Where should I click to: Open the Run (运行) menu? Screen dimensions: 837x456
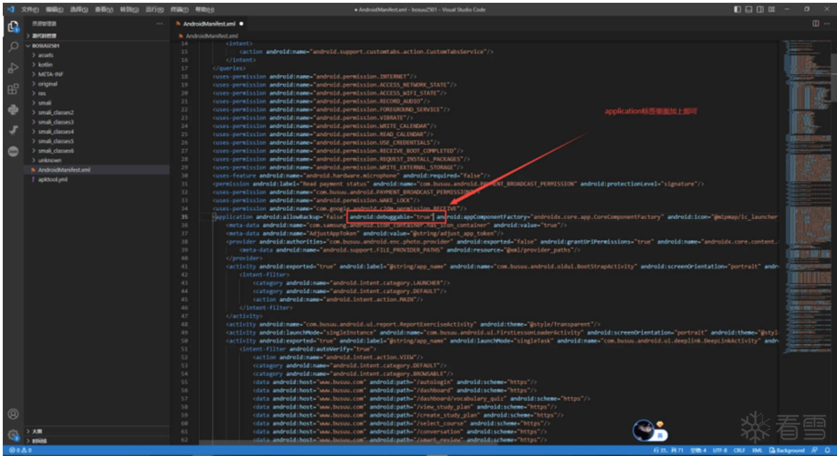[x=154, y=9]
